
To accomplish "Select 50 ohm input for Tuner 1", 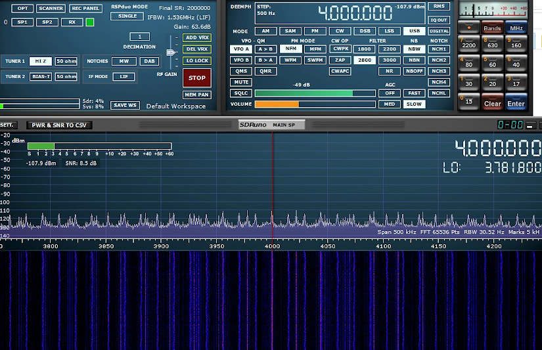I will [x=66, y=61].
